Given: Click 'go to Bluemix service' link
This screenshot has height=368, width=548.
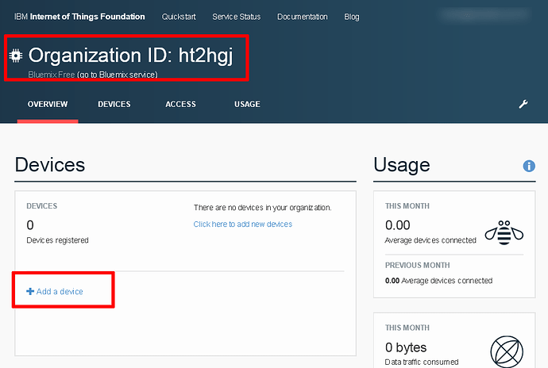Looking at the screenshot, I should [118, 75].
